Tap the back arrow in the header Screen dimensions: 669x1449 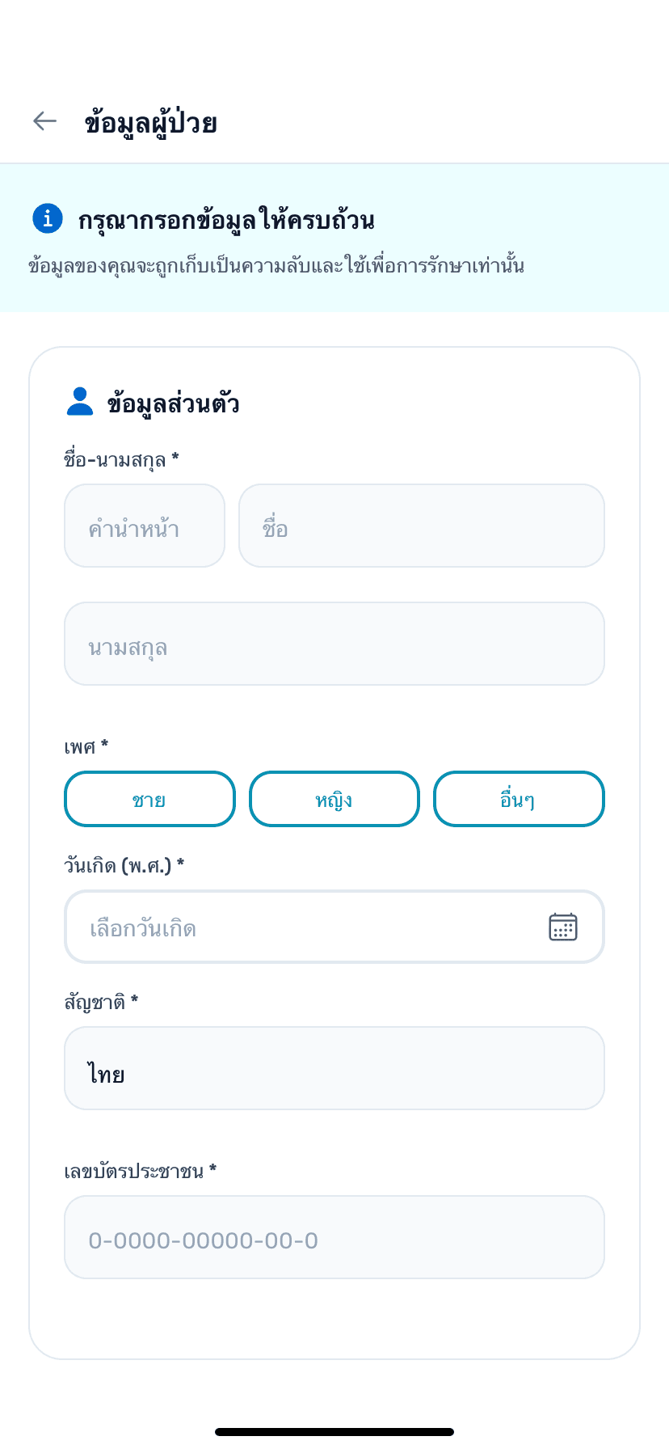(x=44, y=121)
